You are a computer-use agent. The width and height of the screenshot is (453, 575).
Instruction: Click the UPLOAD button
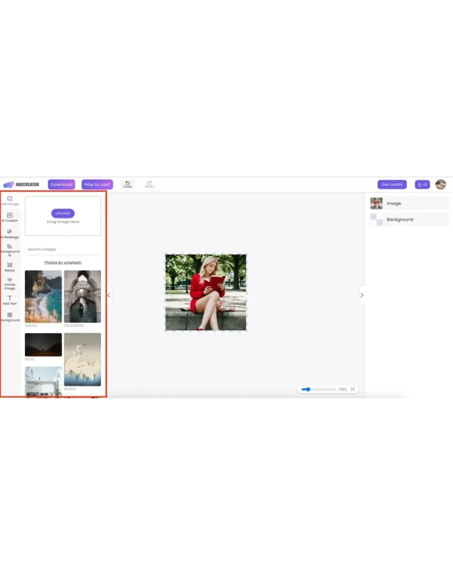63,213
